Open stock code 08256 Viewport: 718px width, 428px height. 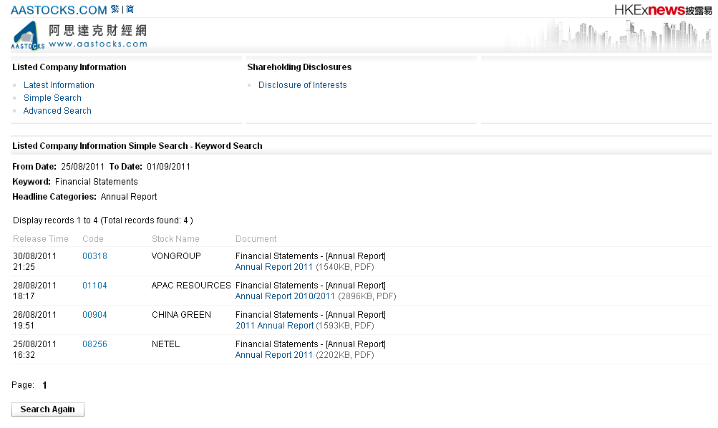pos(94,344)
